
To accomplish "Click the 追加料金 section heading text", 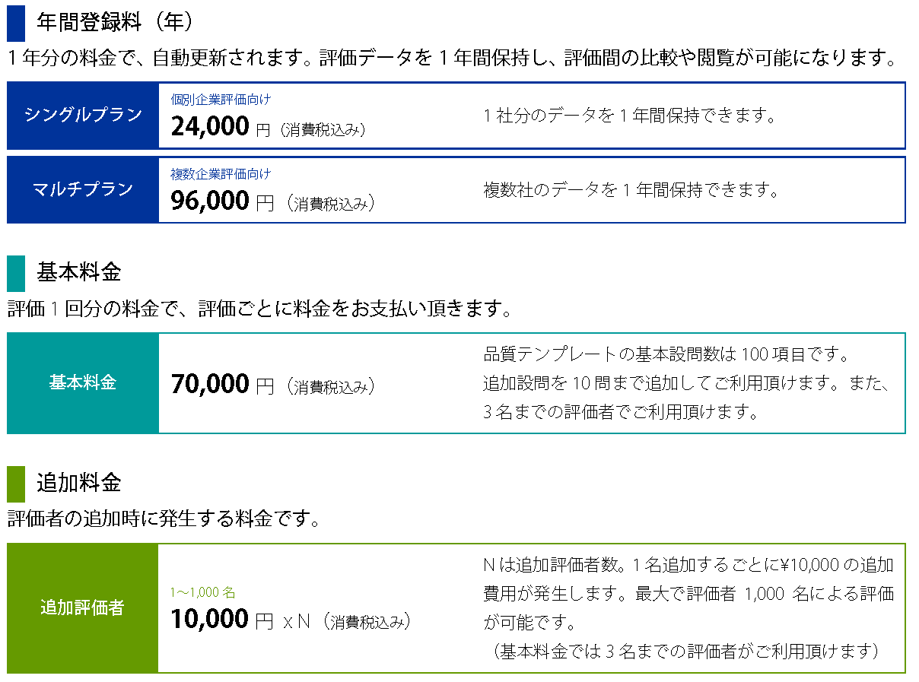I will [79, 482].
